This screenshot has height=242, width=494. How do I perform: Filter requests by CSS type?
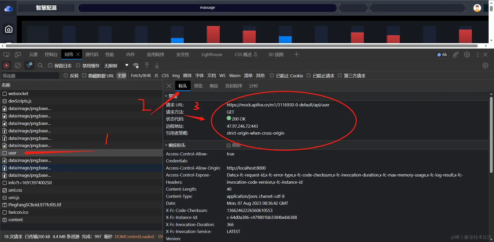[165, 76]
